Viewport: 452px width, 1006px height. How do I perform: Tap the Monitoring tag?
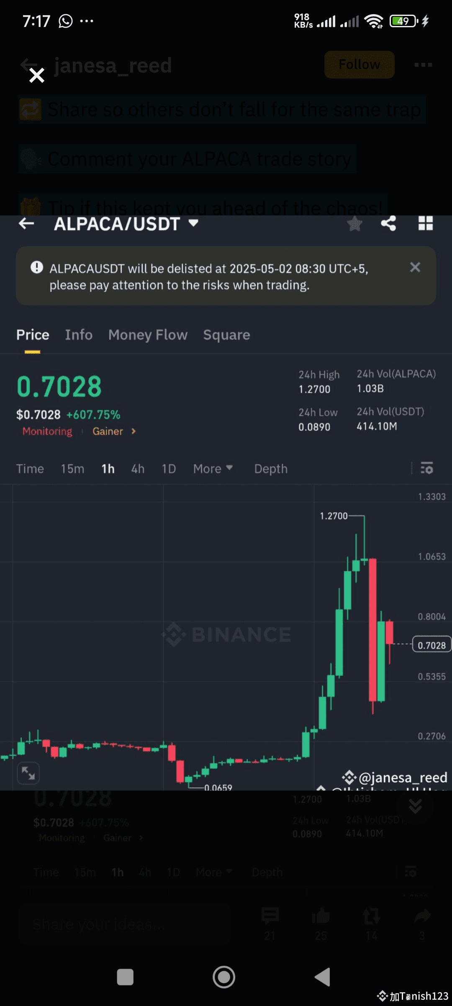[x=47, y=431]
